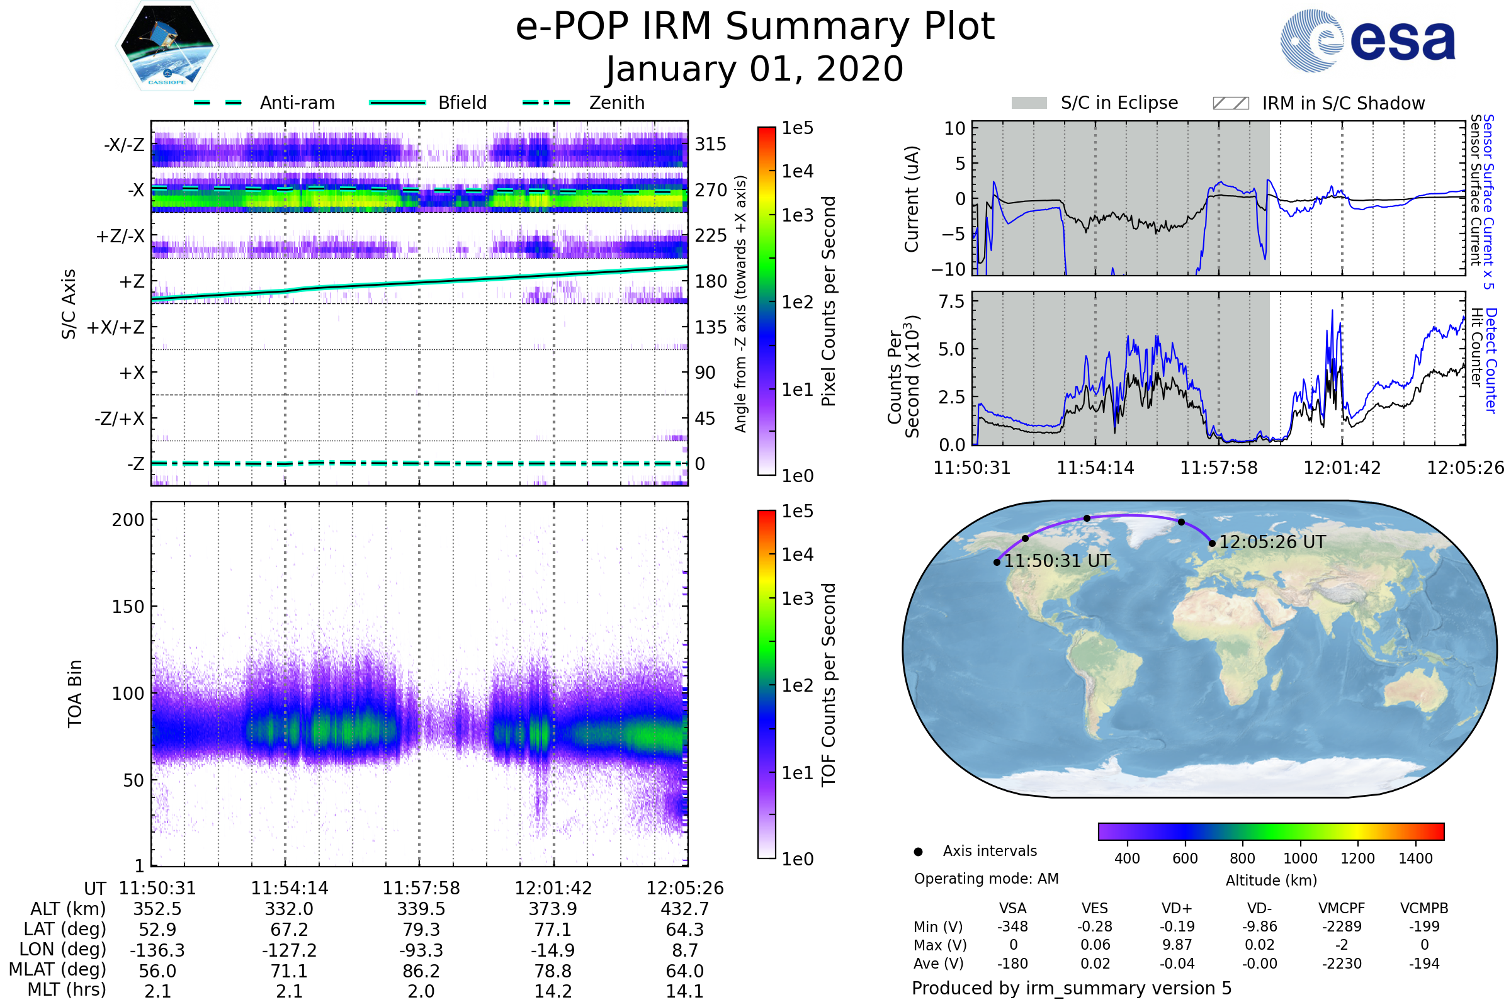The image size is (1511, 1007).
Task: Click the MLAT (deg) row label
Action: [x=58, y=969]
